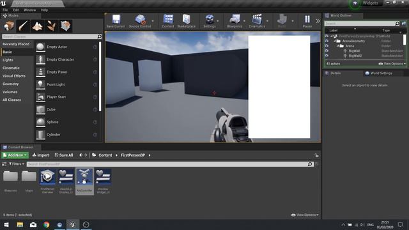Click the Save All button
409x230 pixels.
[64, 155]
